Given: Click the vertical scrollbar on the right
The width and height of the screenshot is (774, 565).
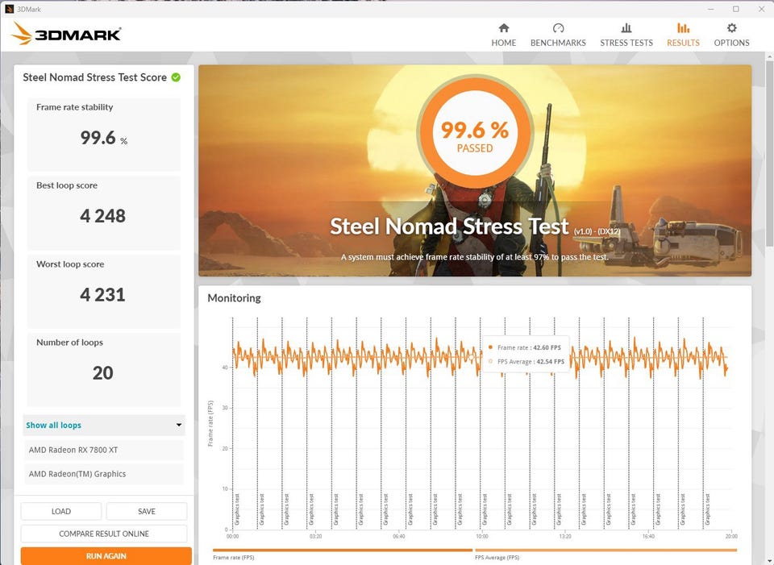Looking at the screenshot, I should tap(769, 153).
